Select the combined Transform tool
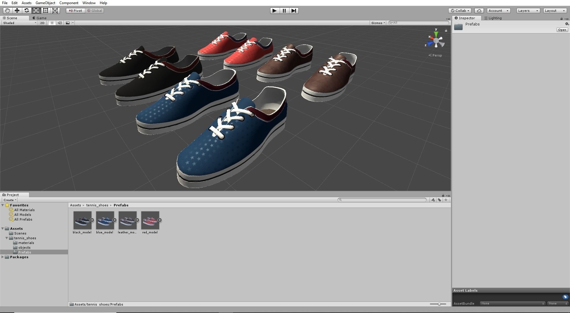 pyautogui.click(x=55, y=11)
